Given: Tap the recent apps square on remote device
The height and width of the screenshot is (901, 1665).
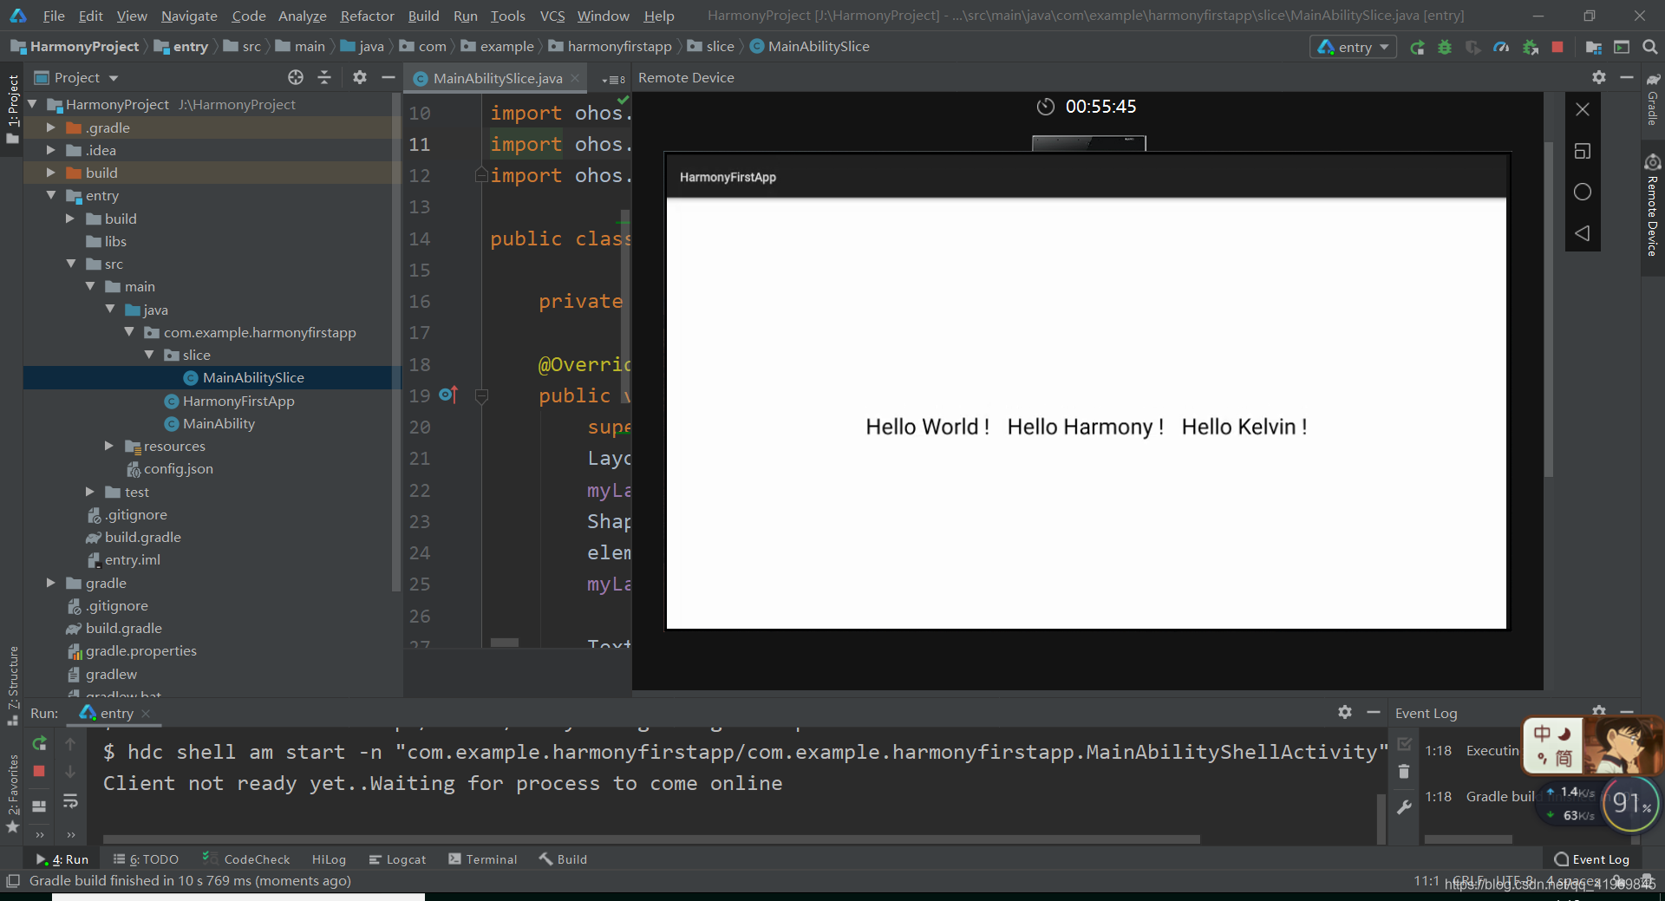Looking at the screenshot, I should click(x=1583, y=151).
